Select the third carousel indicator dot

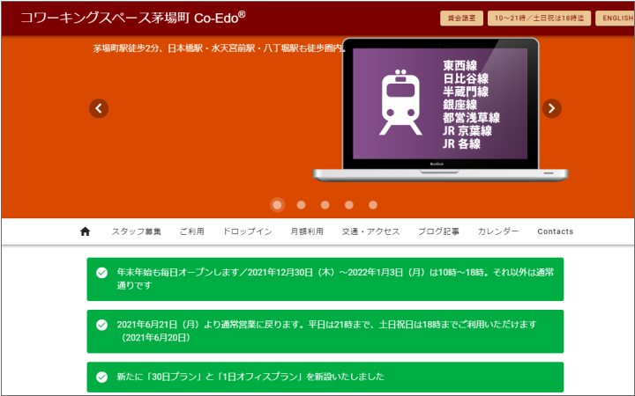coord(325,205)
